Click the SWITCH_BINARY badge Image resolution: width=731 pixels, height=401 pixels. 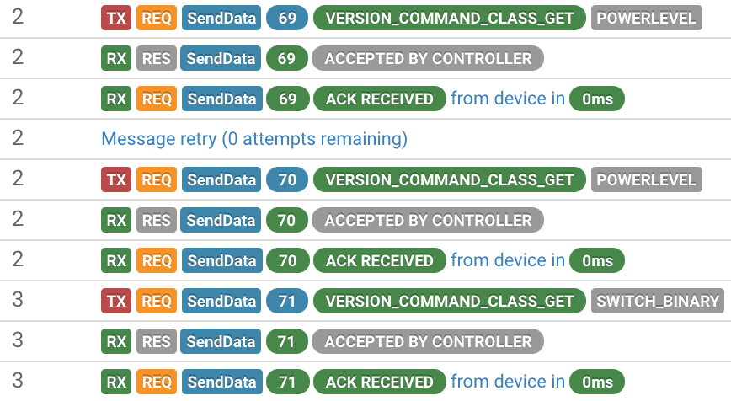[x=659, y=301]
